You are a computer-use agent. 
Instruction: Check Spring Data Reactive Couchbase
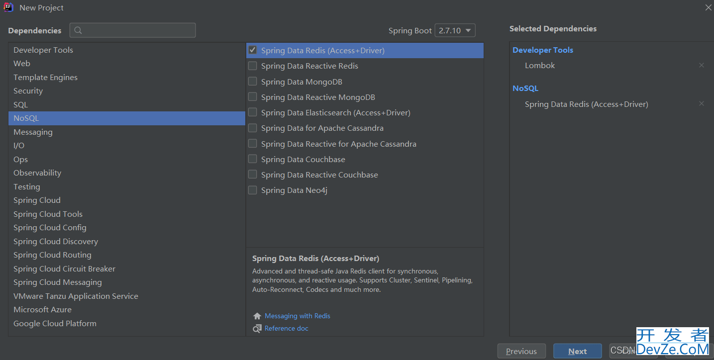[253, 175]
